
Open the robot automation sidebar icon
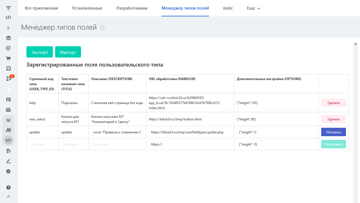[x=8, y=109]
